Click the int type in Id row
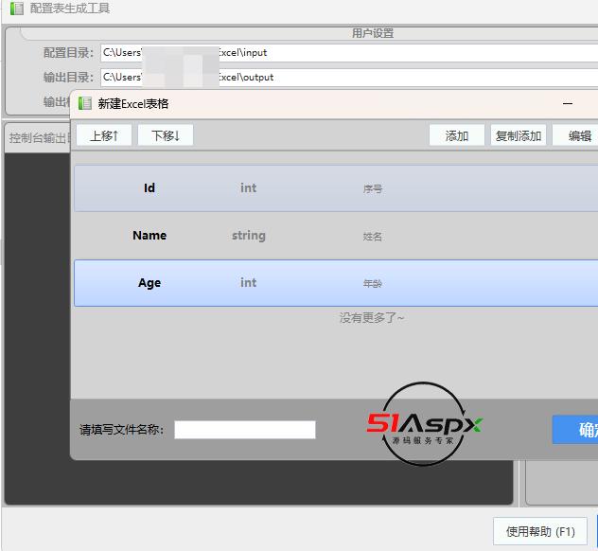The image size is (598, 551). (x=248, y=187)
